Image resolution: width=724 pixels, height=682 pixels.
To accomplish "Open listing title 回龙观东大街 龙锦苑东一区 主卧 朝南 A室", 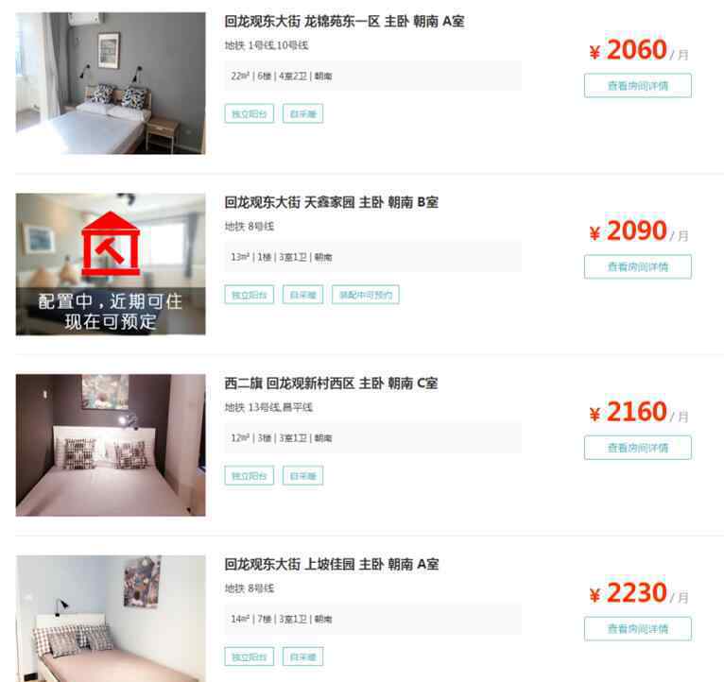I will [x=344, y=21].
